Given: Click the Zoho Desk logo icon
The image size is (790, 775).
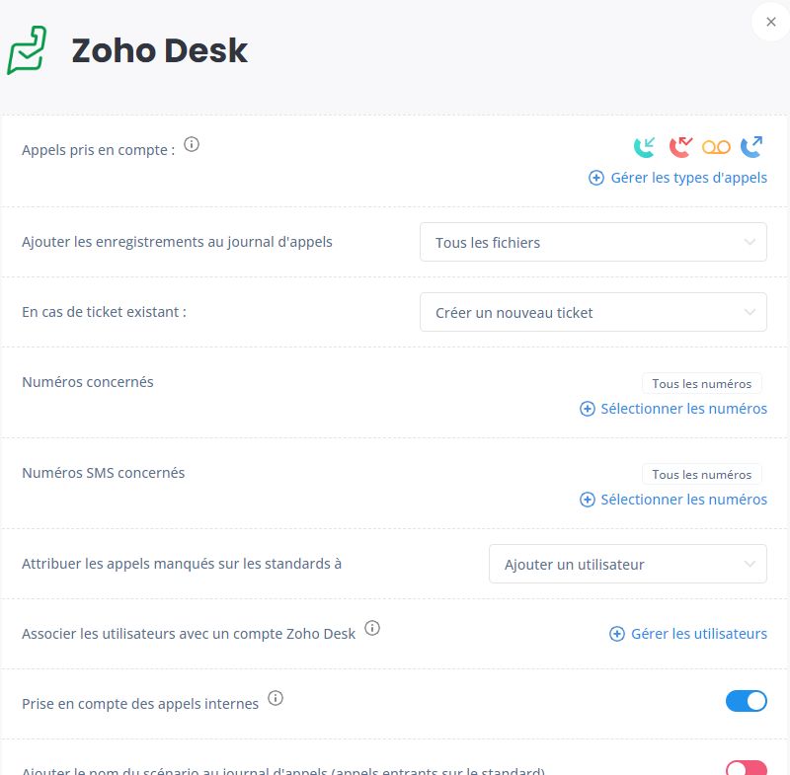Looking at the screenshot, I should tap(27, 50).
